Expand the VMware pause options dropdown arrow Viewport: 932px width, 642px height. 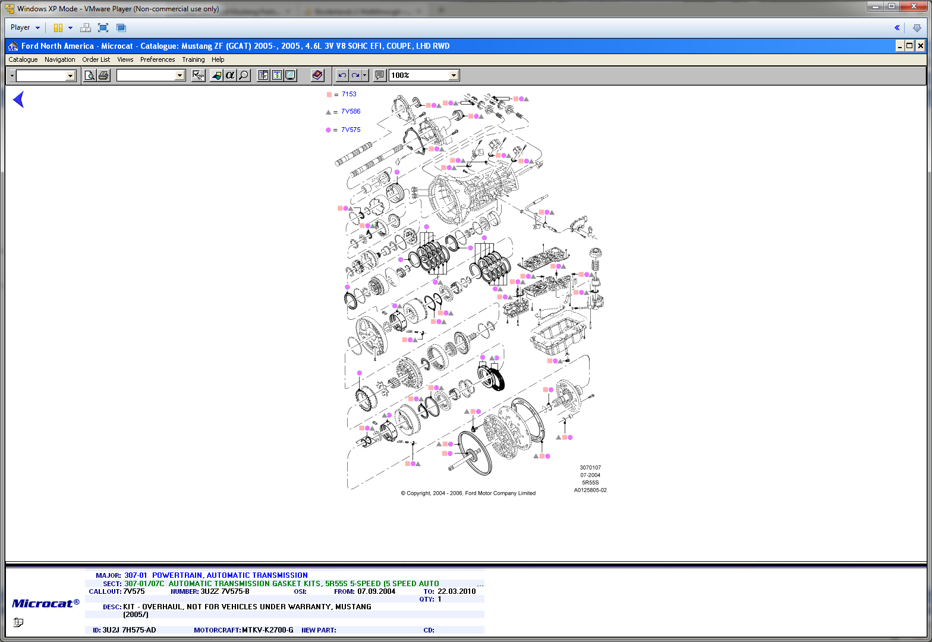coord(70,28)
